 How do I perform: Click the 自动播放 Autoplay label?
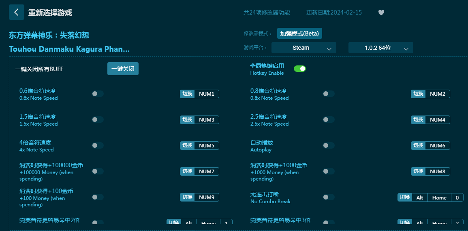click(262, 146)
